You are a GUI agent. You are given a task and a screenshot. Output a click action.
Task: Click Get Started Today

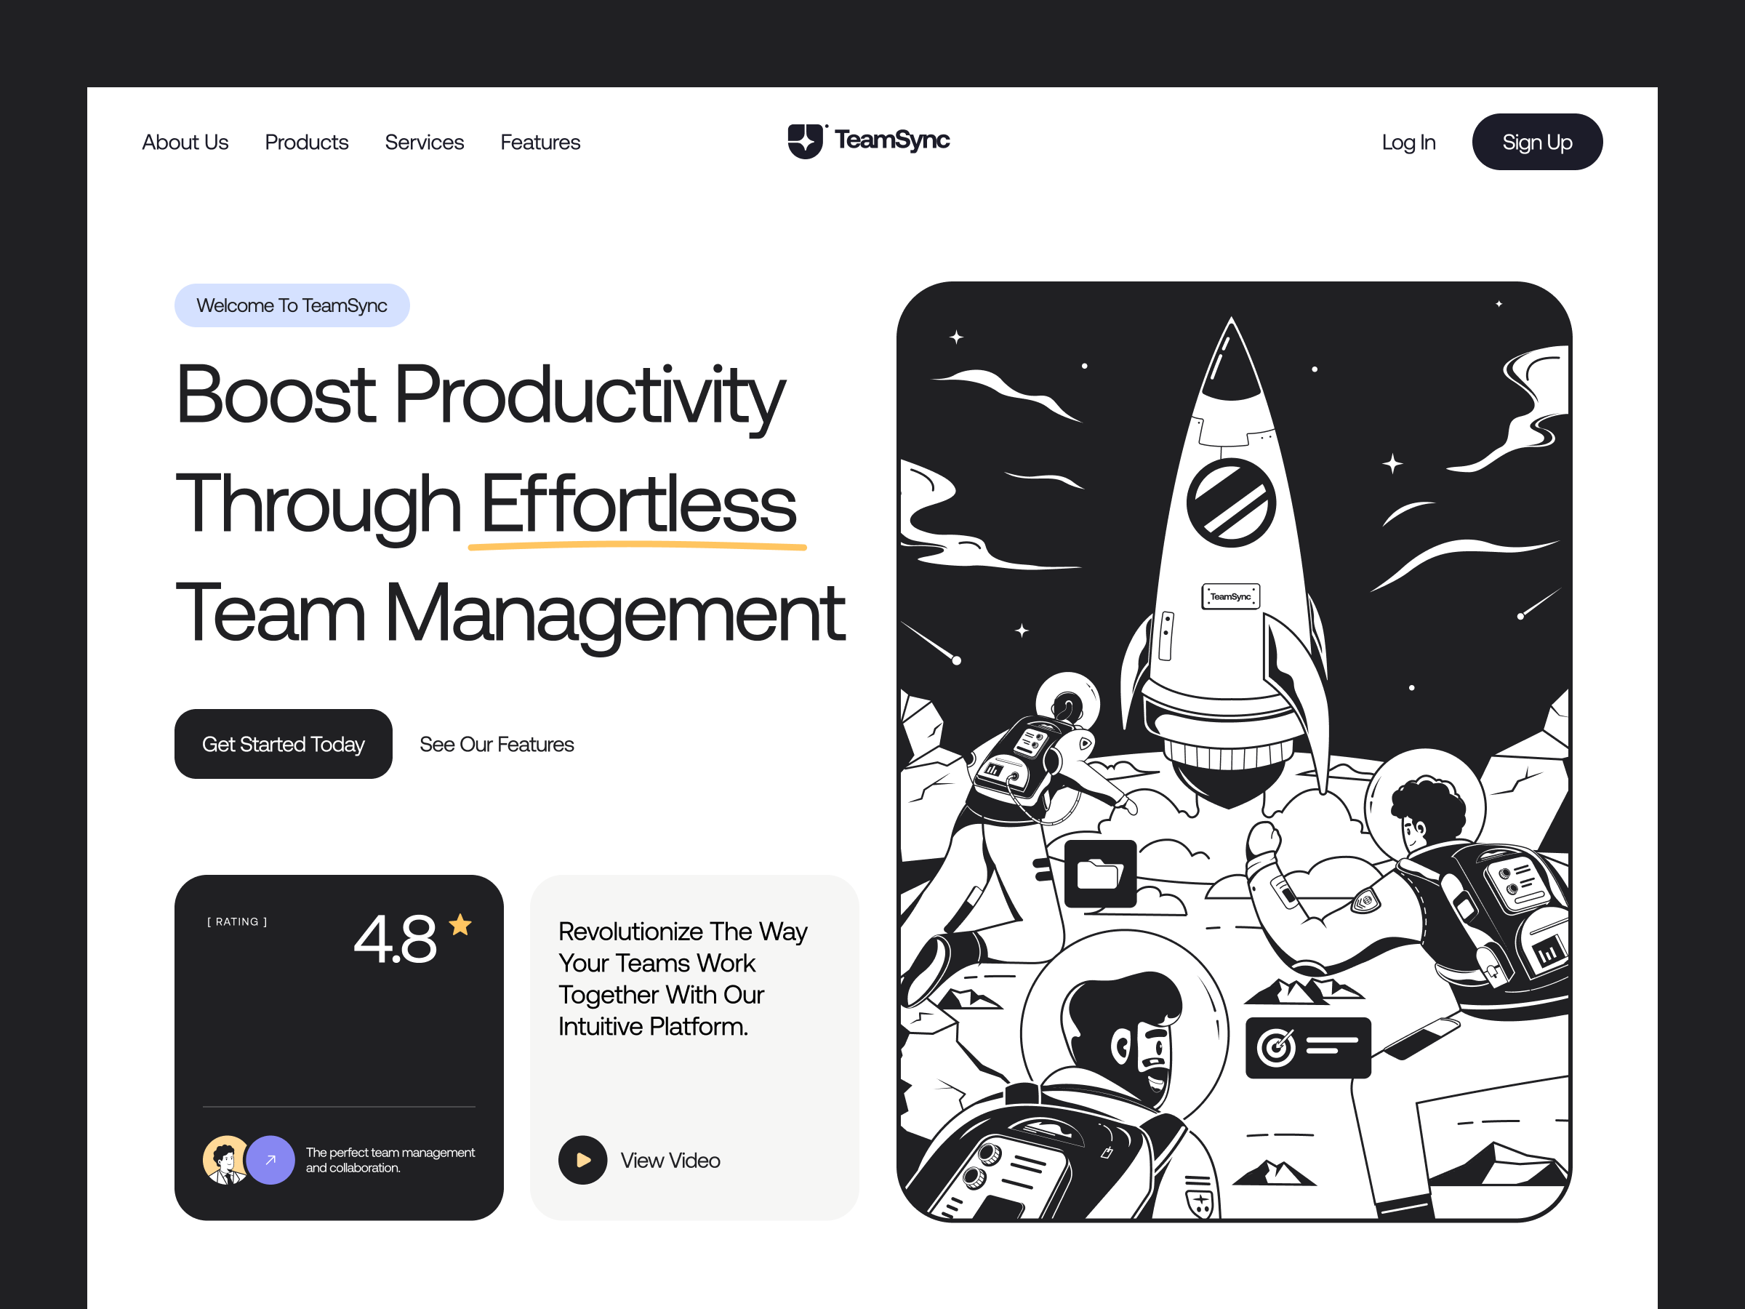pyautogui.click(x=284, y=743)
